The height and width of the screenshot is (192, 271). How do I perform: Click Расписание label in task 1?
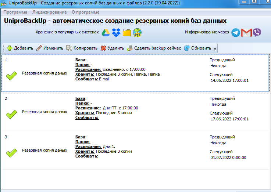pyautogui.click(x=88, y=69)
